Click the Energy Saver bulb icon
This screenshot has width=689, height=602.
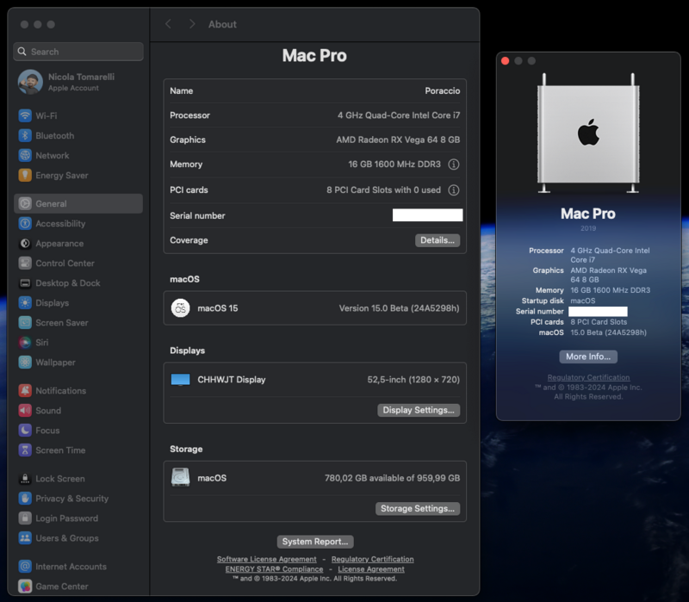(x=25, y=175)
